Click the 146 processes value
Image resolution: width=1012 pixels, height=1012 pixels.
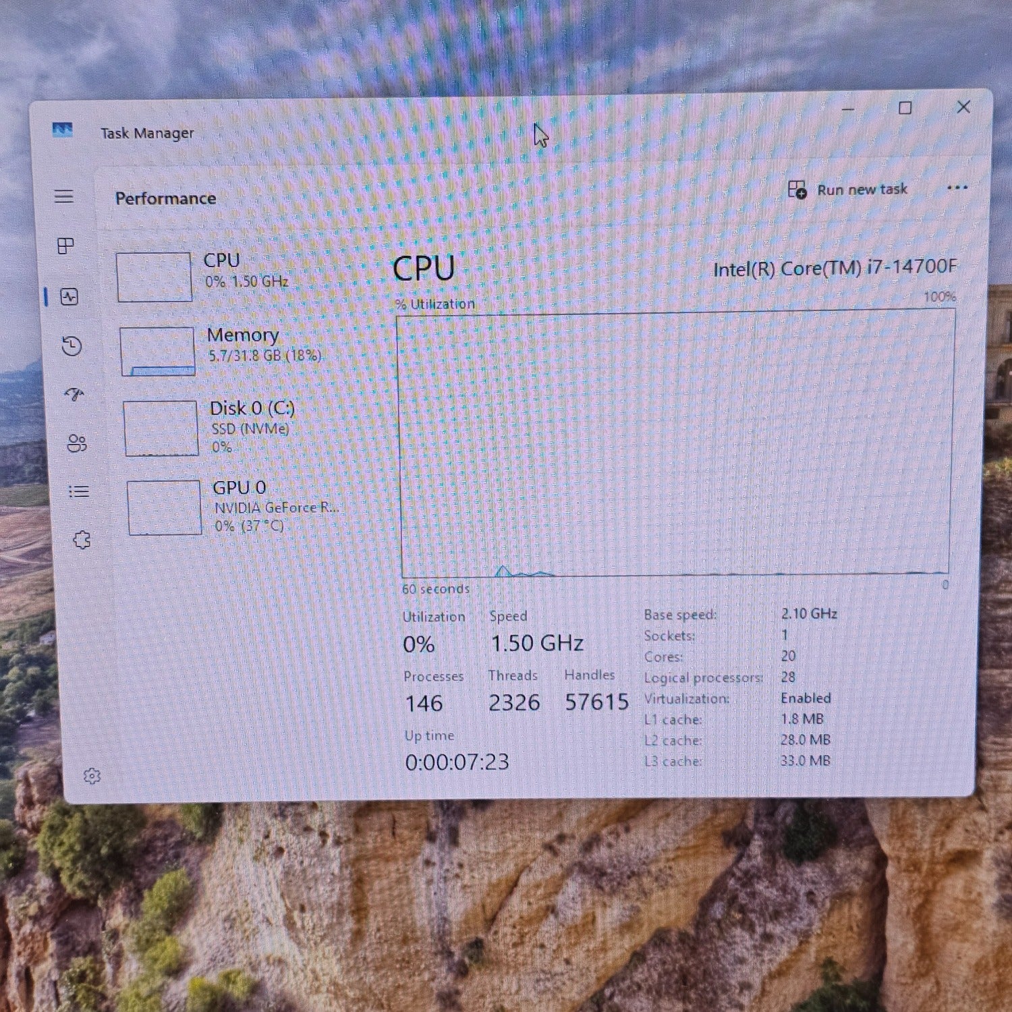[424, 704]
